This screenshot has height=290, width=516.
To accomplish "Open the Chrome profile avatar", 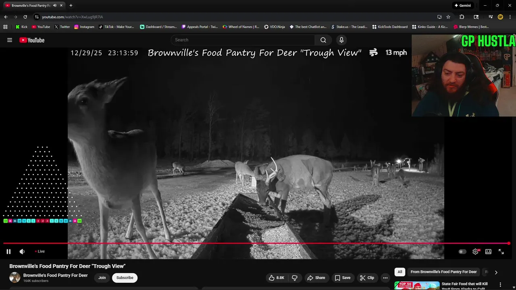I will point(500,17).
